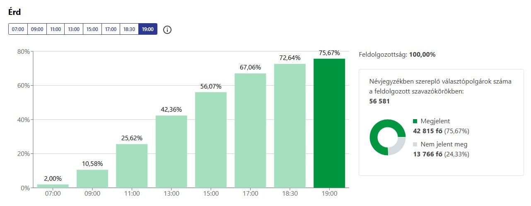Click the grey Nem jelent meg swatch
531x206 pixels.
(415, 145)
